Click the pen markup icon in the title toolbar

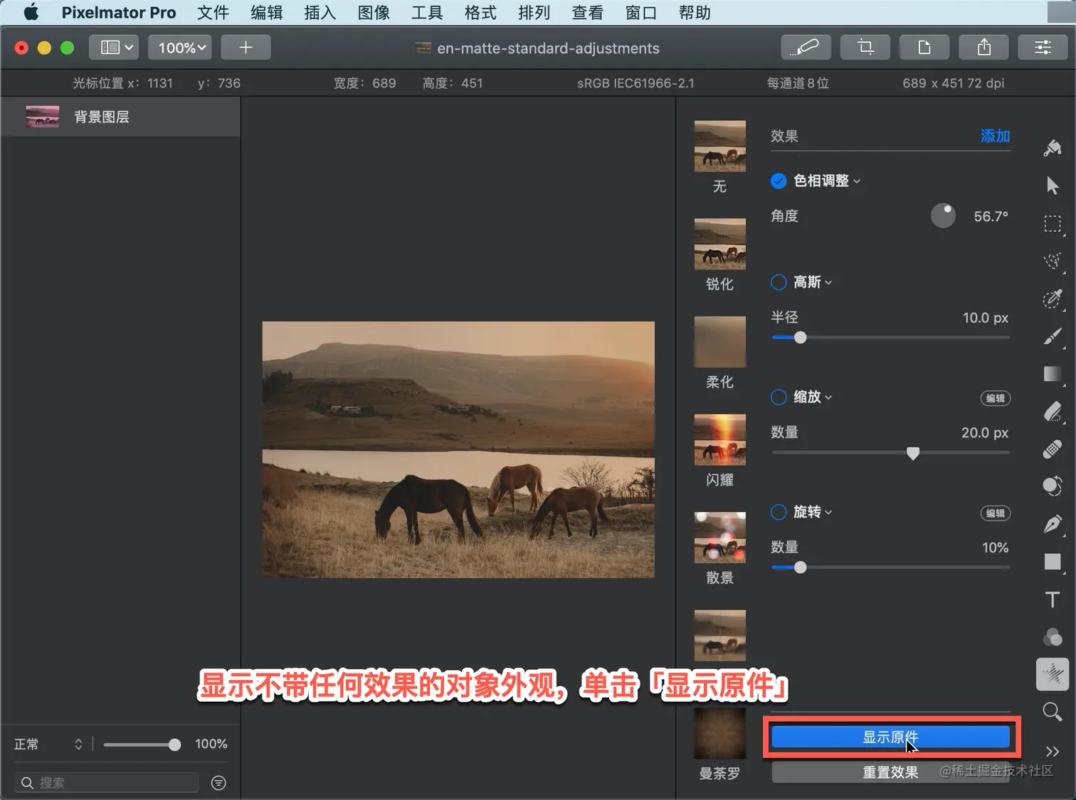coord(806,48)
